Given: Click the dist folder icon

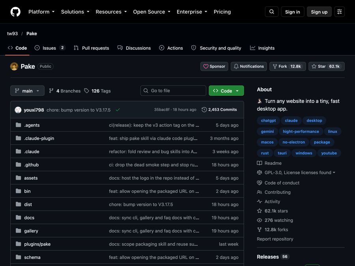Looking at the screenshot, I should [18, 204].
